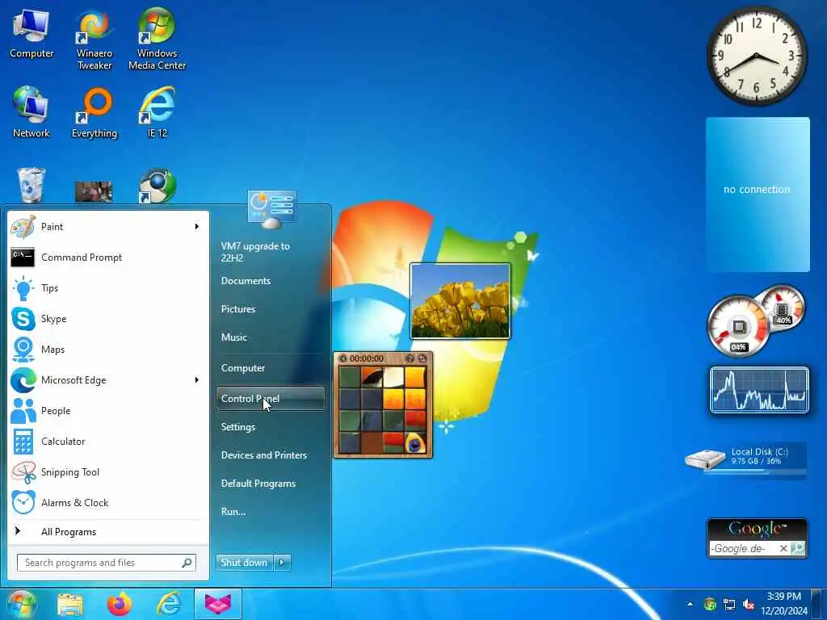827x620 pixels.
Task: Select the Everything search shortcut
Action: point(94,112)
